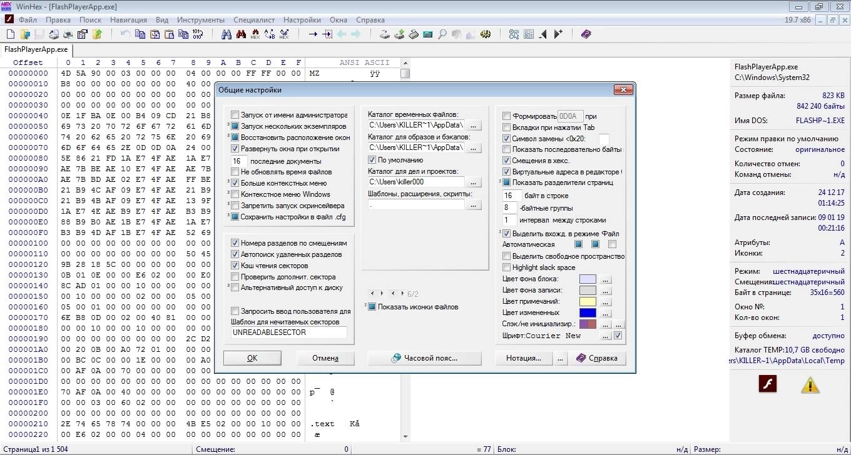
Task: Click the Replace Hex values icon
Action: [284, 34]
